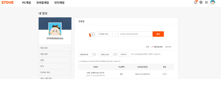221x112 pixels.
Task: Click the username STOVE86665161
Action: pos(55,39)
